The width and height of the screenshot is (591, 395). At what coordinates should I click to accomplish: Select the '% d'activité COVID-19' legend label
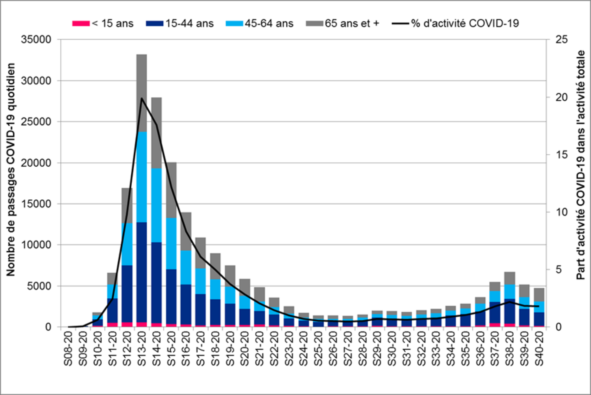coord(465,24)
